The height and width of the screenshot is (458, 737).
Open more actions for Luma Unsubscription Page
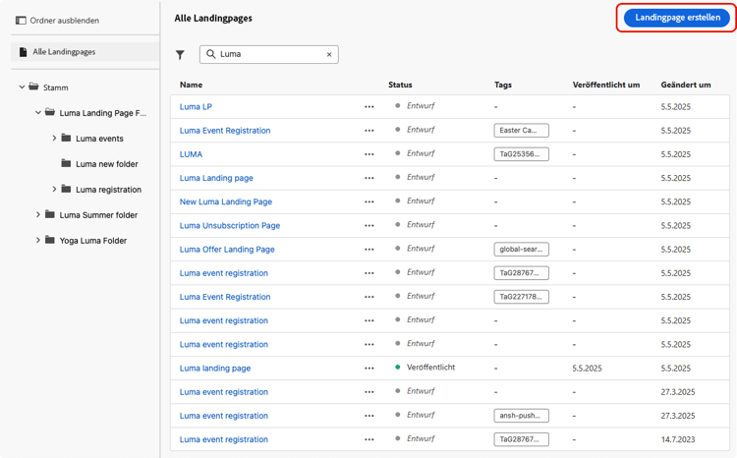coord(369,226)
